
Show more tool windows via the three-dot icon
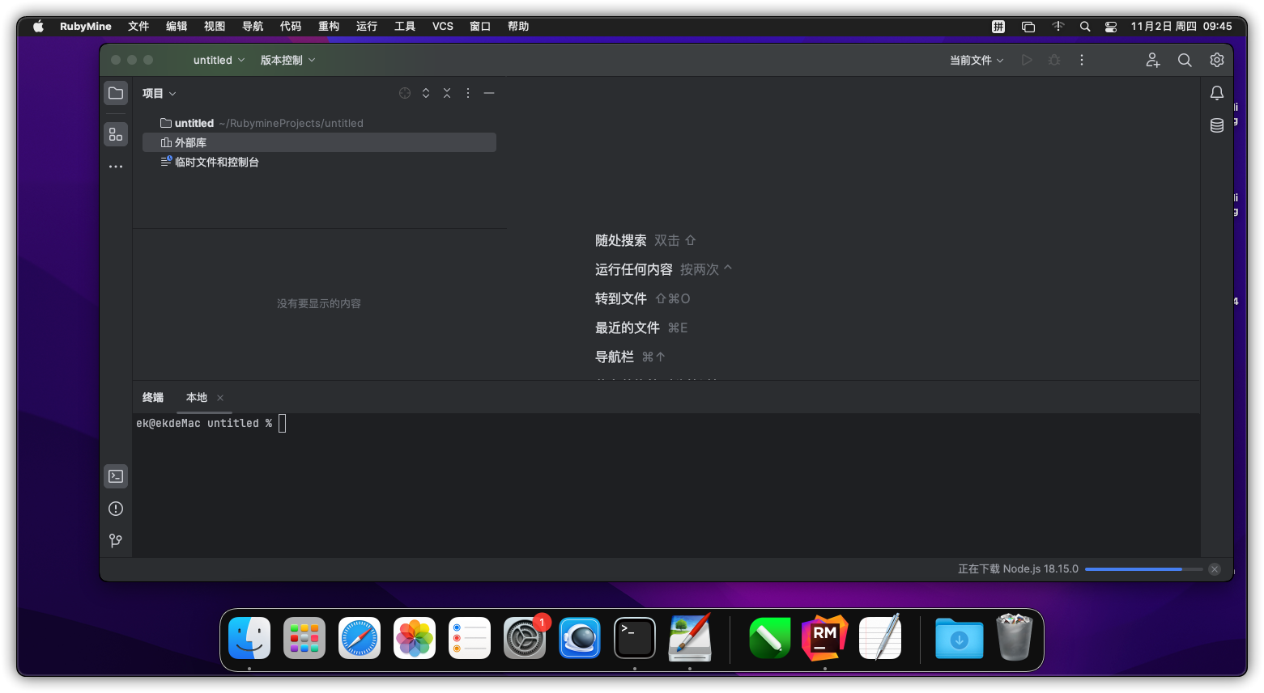pos(116,167)
